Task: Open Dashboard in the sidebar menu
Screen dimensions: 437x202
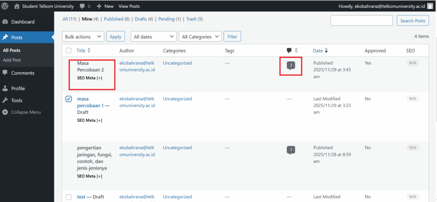Action: point(23,22)
